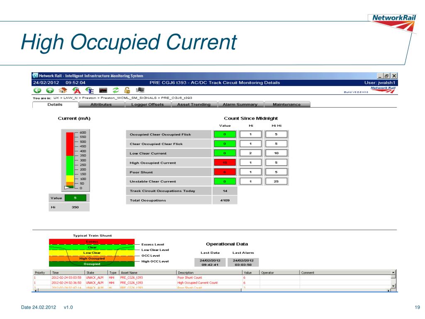The height and width of the screenshot is (319, 425).
Task: Sort alarms by Asset Name column header
Action: tap(148, 272)
